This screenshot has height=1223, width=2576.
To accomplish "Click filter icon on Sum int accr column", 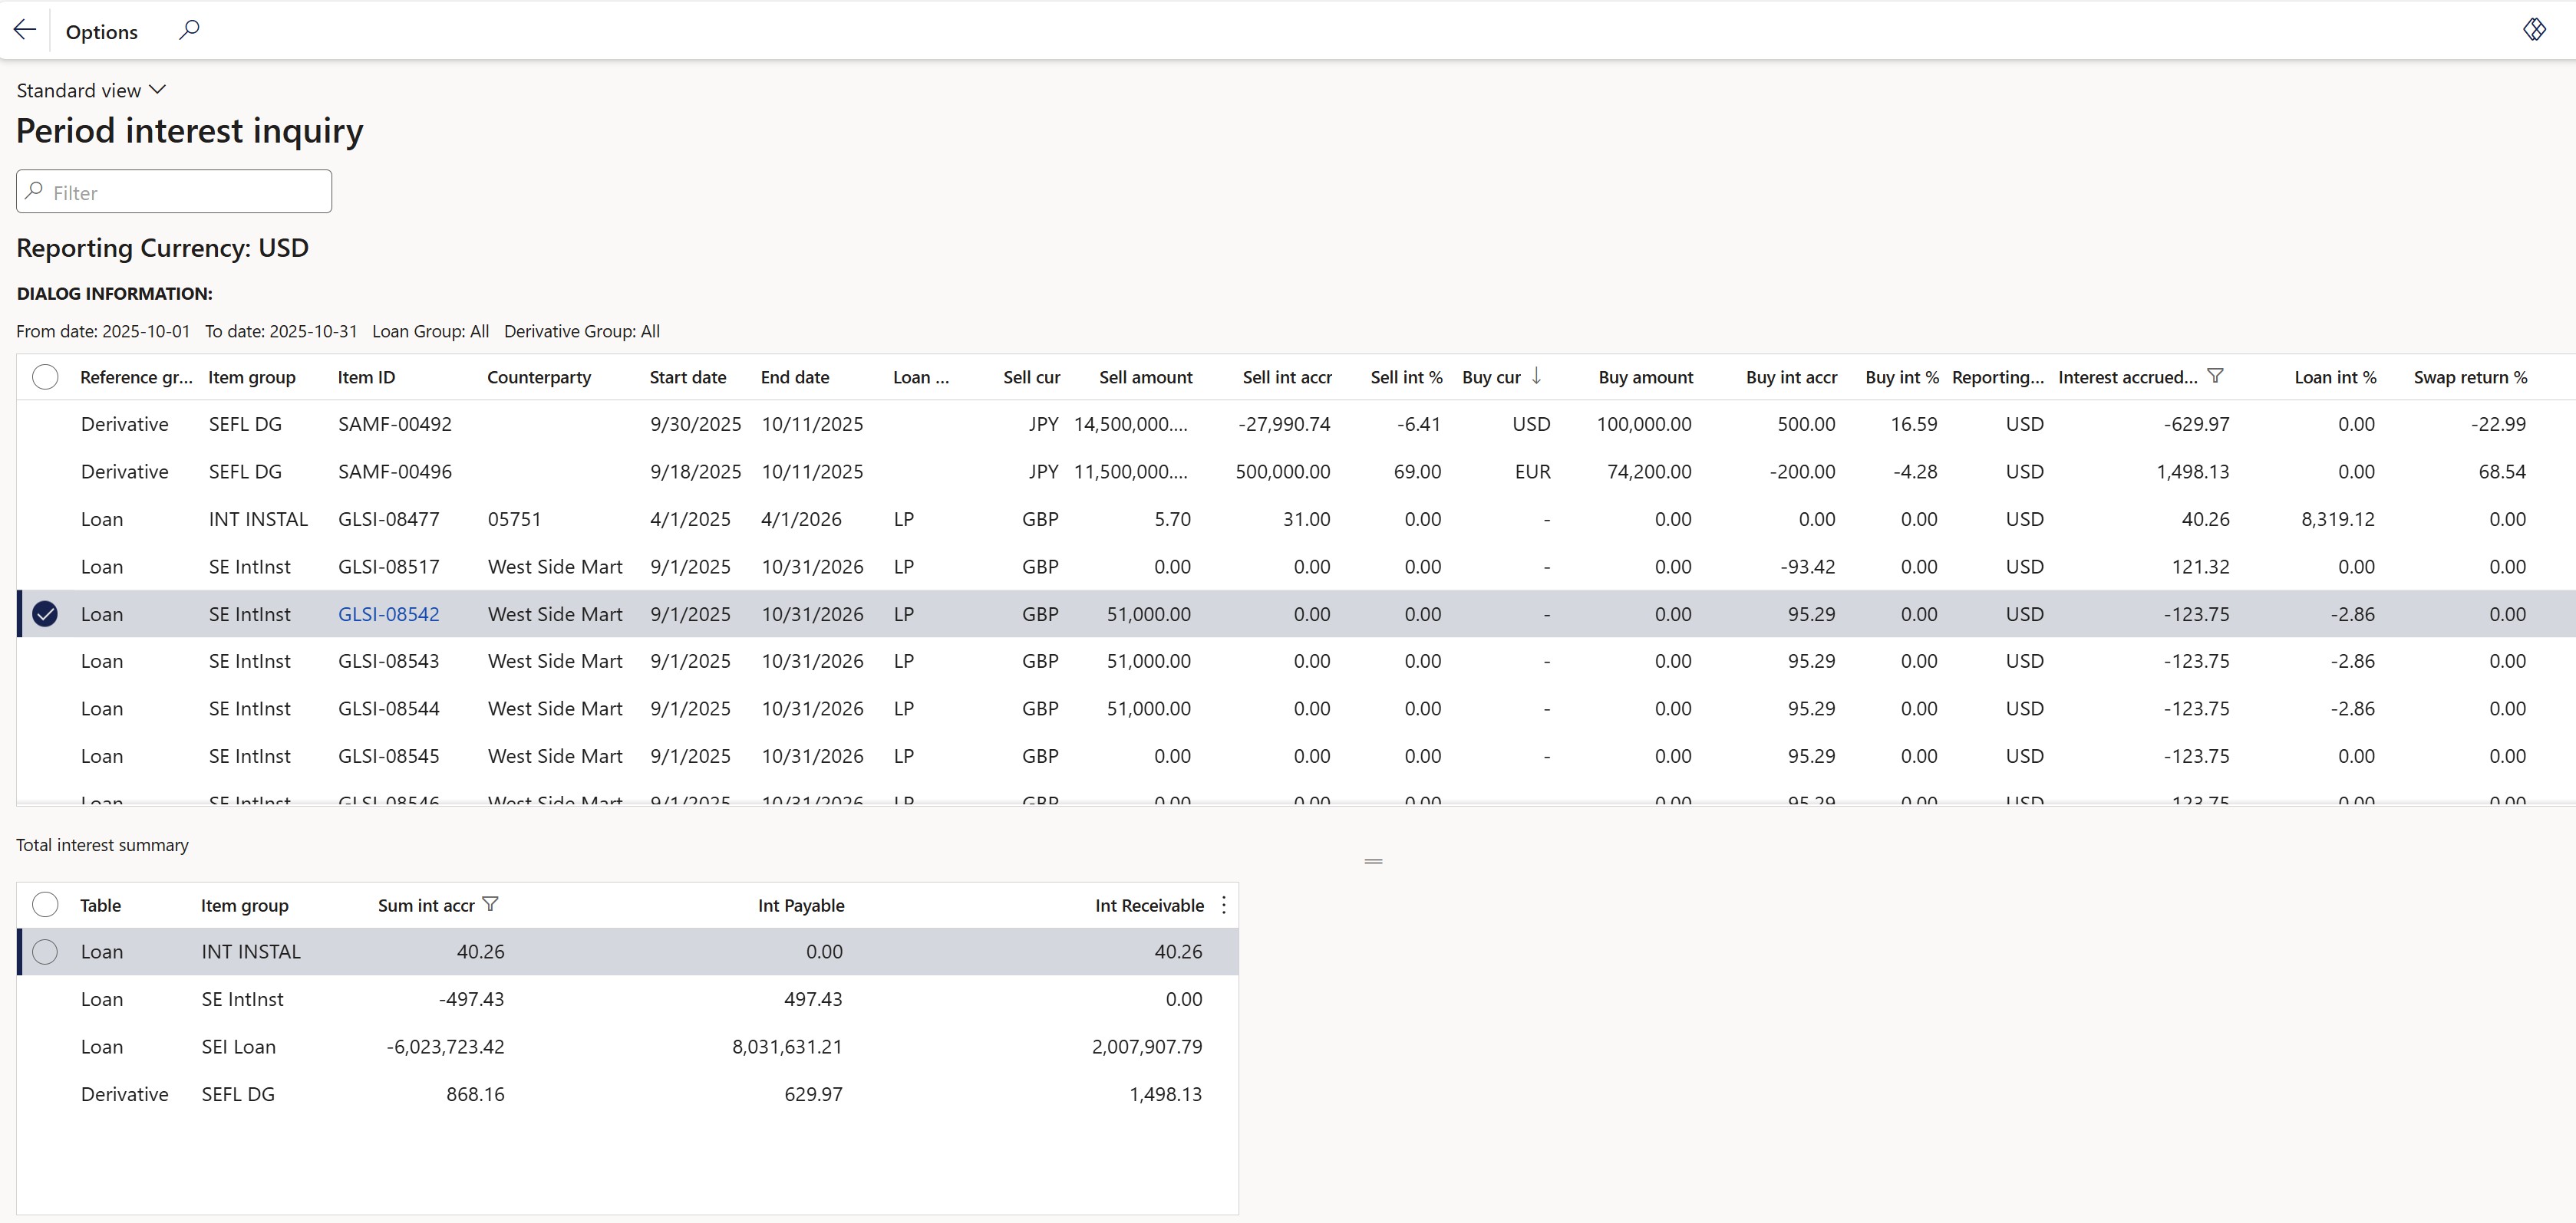I will [490, 904].
